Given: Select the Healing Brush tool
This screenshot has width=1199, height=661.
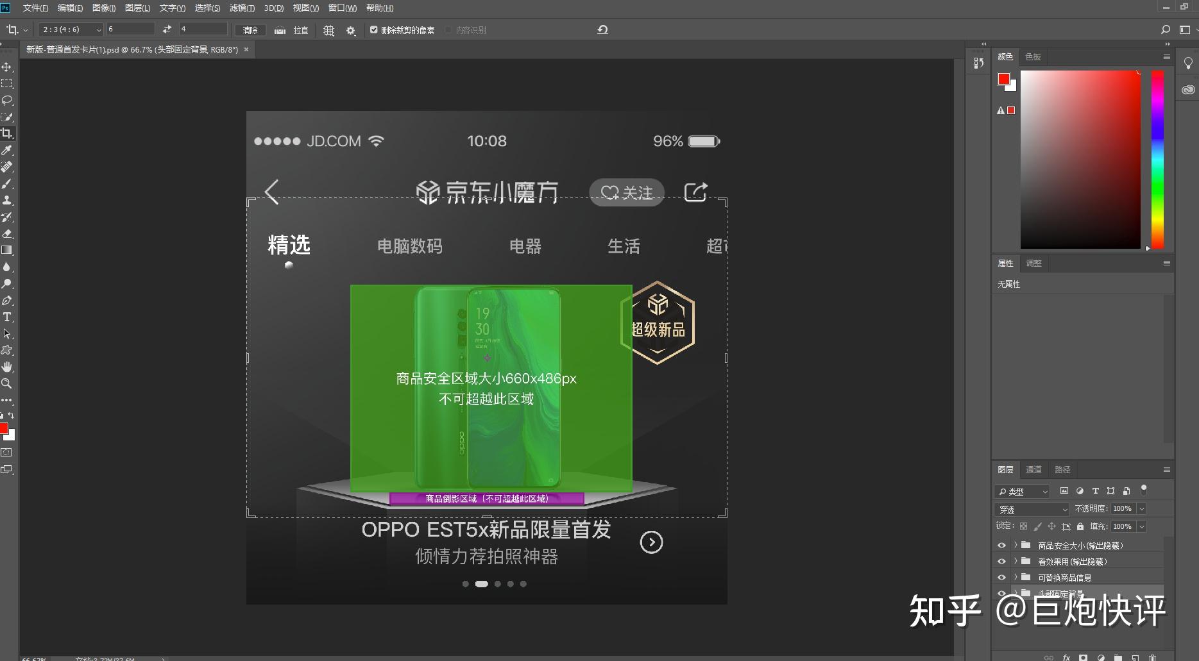Looking at the screenshot, I should [x=6, y=167].
